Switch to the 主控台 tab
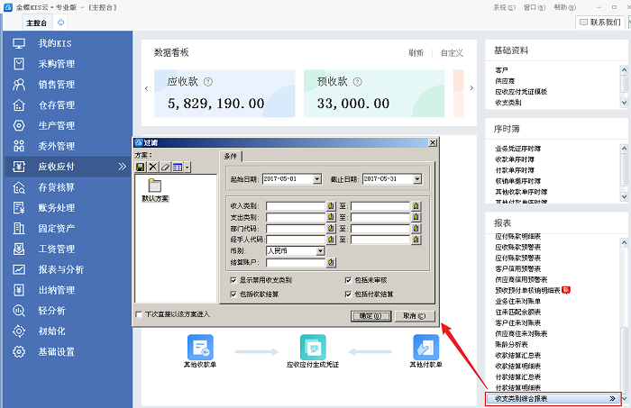Image resolution: width=631 pixels, height=408 pixels. coord(36,22)
